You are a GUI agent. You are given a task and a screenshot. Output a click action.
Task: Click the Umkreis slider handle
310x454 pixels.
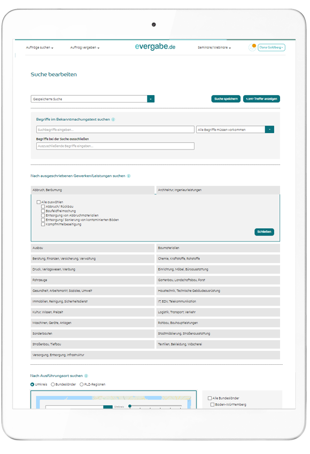click(x=130, y=406)
